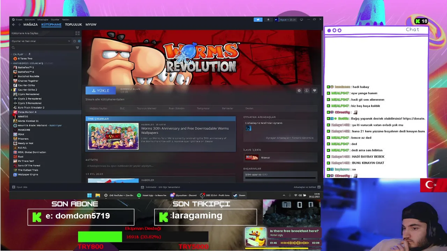Collapse the KATEGORİZE EDİLMEMİŞ category
Image resolution: width=447 pixels, height=251 pixels.
pyautogui.click(x=12, y=63)
